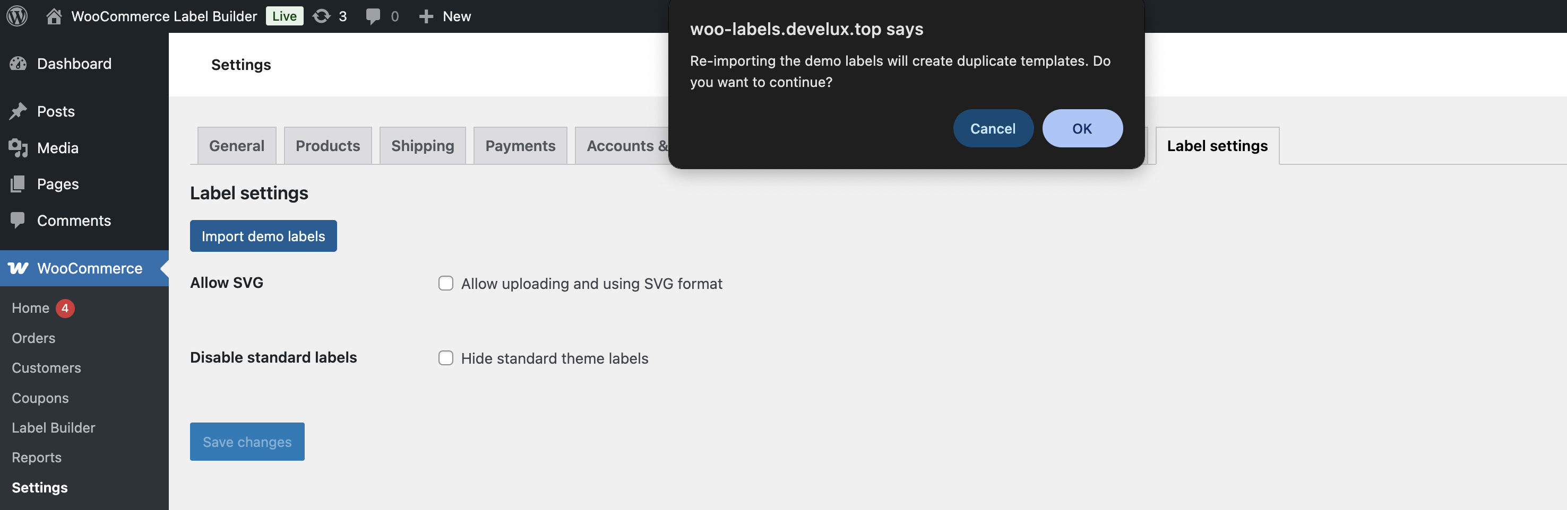Open the General settings tab
This screenshot has height=510, width=1567.
(237, 146)
